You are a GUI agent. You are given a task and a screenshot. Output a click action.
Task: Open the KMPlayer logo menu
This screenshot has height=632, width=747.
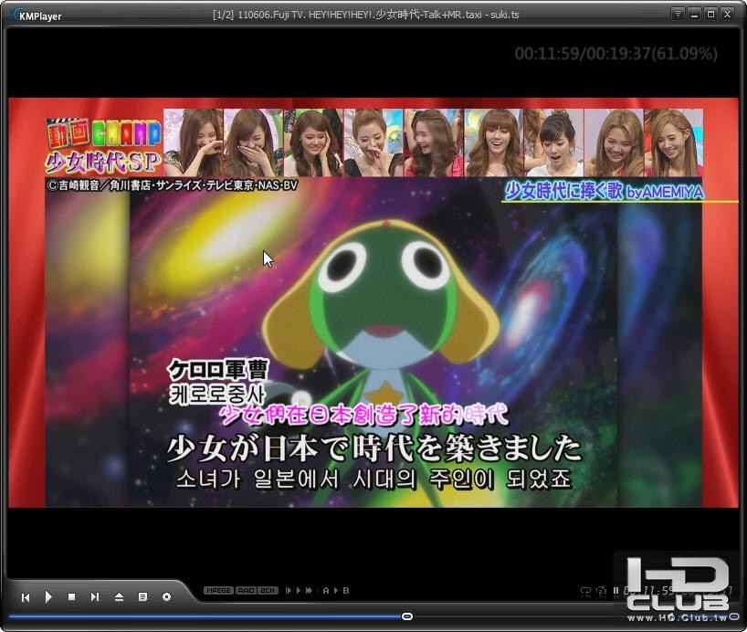click(x=37, y=16)
